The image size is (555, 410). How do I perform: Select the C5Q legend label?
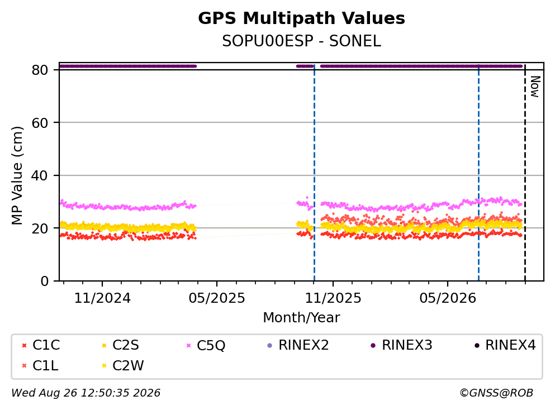coord(211,346)
